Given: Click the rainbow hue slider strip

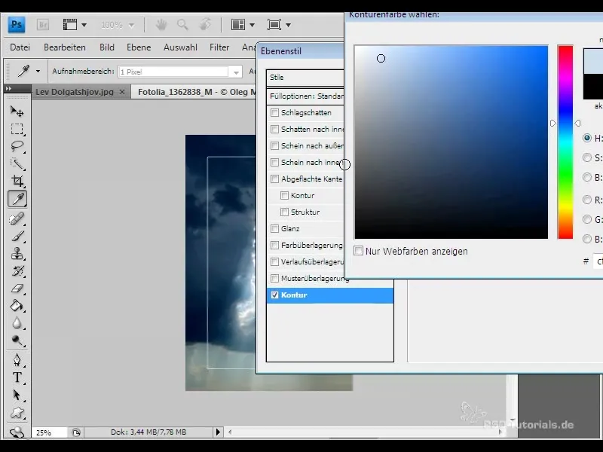Looking at the screenshot, I should click(x=565, y=142).
